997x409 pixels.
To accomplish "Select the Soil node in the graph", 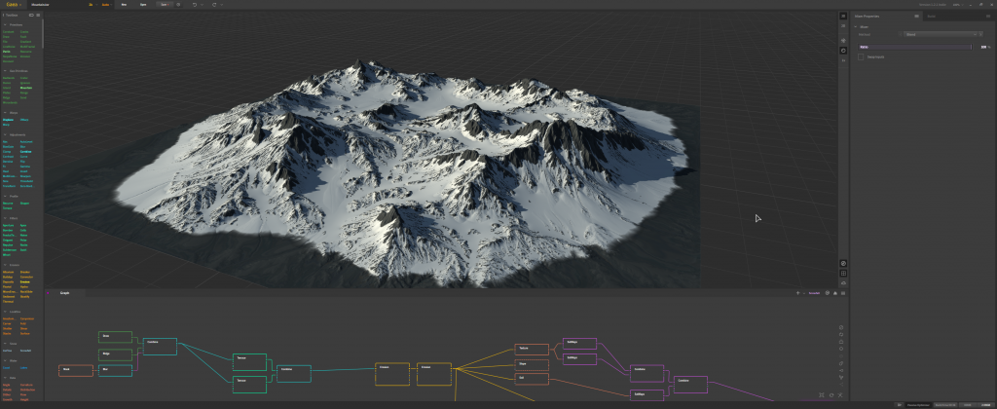I will tap(532, 379).
